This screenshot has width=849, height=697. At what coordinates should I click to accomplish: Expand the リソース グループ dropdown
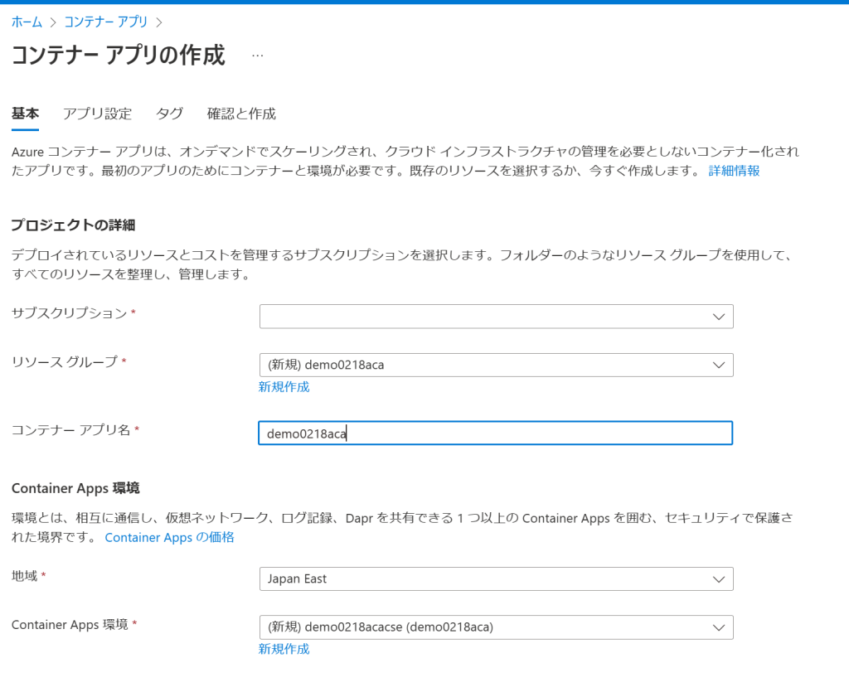click(x=496, y=365)
